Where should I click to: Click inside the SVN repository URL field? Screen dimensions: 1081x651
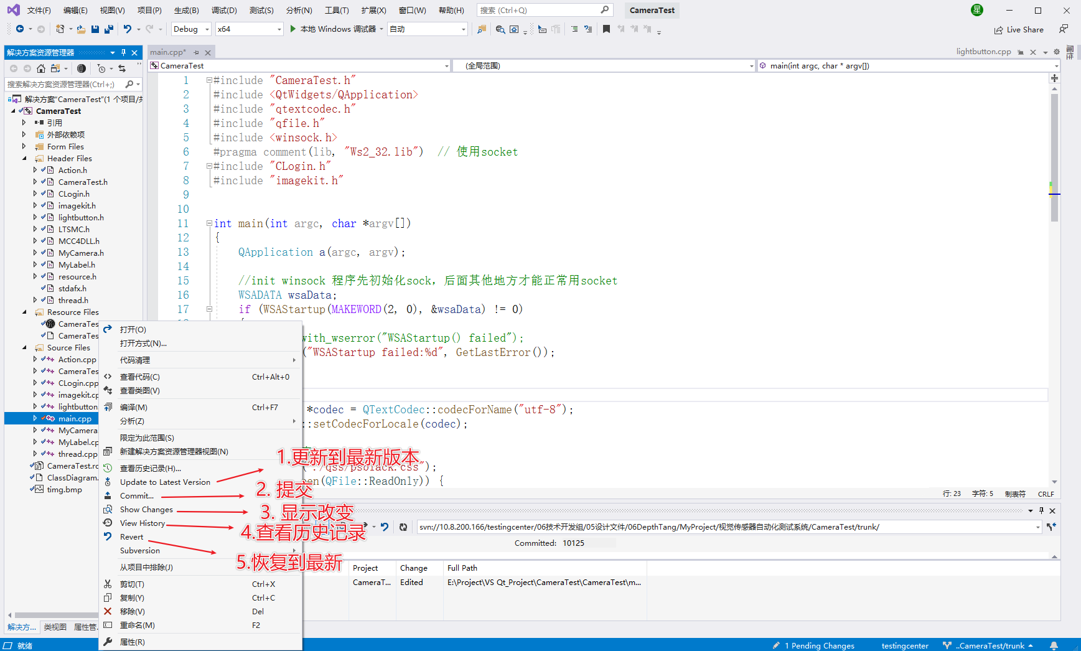[685, 527]
